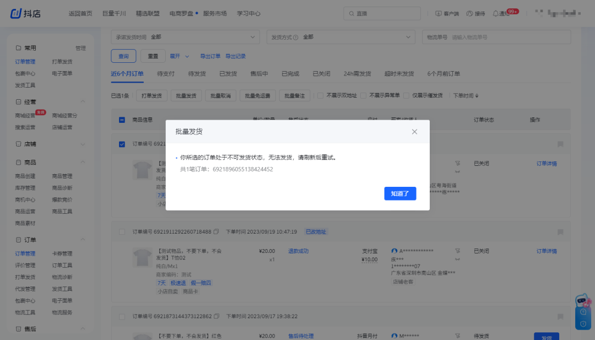595x340 pixels.
Task: Open 商品管理 in sidebar
Action: pos(62,176)
